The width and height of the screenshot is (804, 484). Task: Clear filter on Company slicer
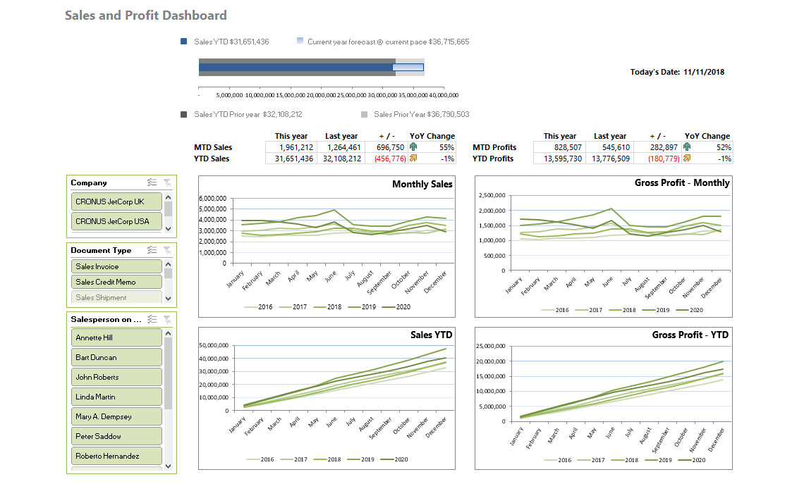click(x=167, y=182)
